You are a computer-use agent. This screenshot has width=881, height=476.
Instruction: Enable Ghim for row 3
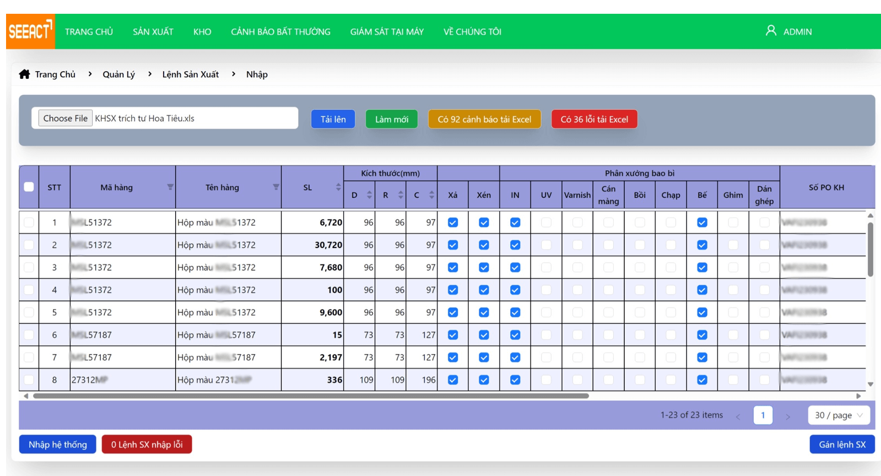tap(733, 267)
